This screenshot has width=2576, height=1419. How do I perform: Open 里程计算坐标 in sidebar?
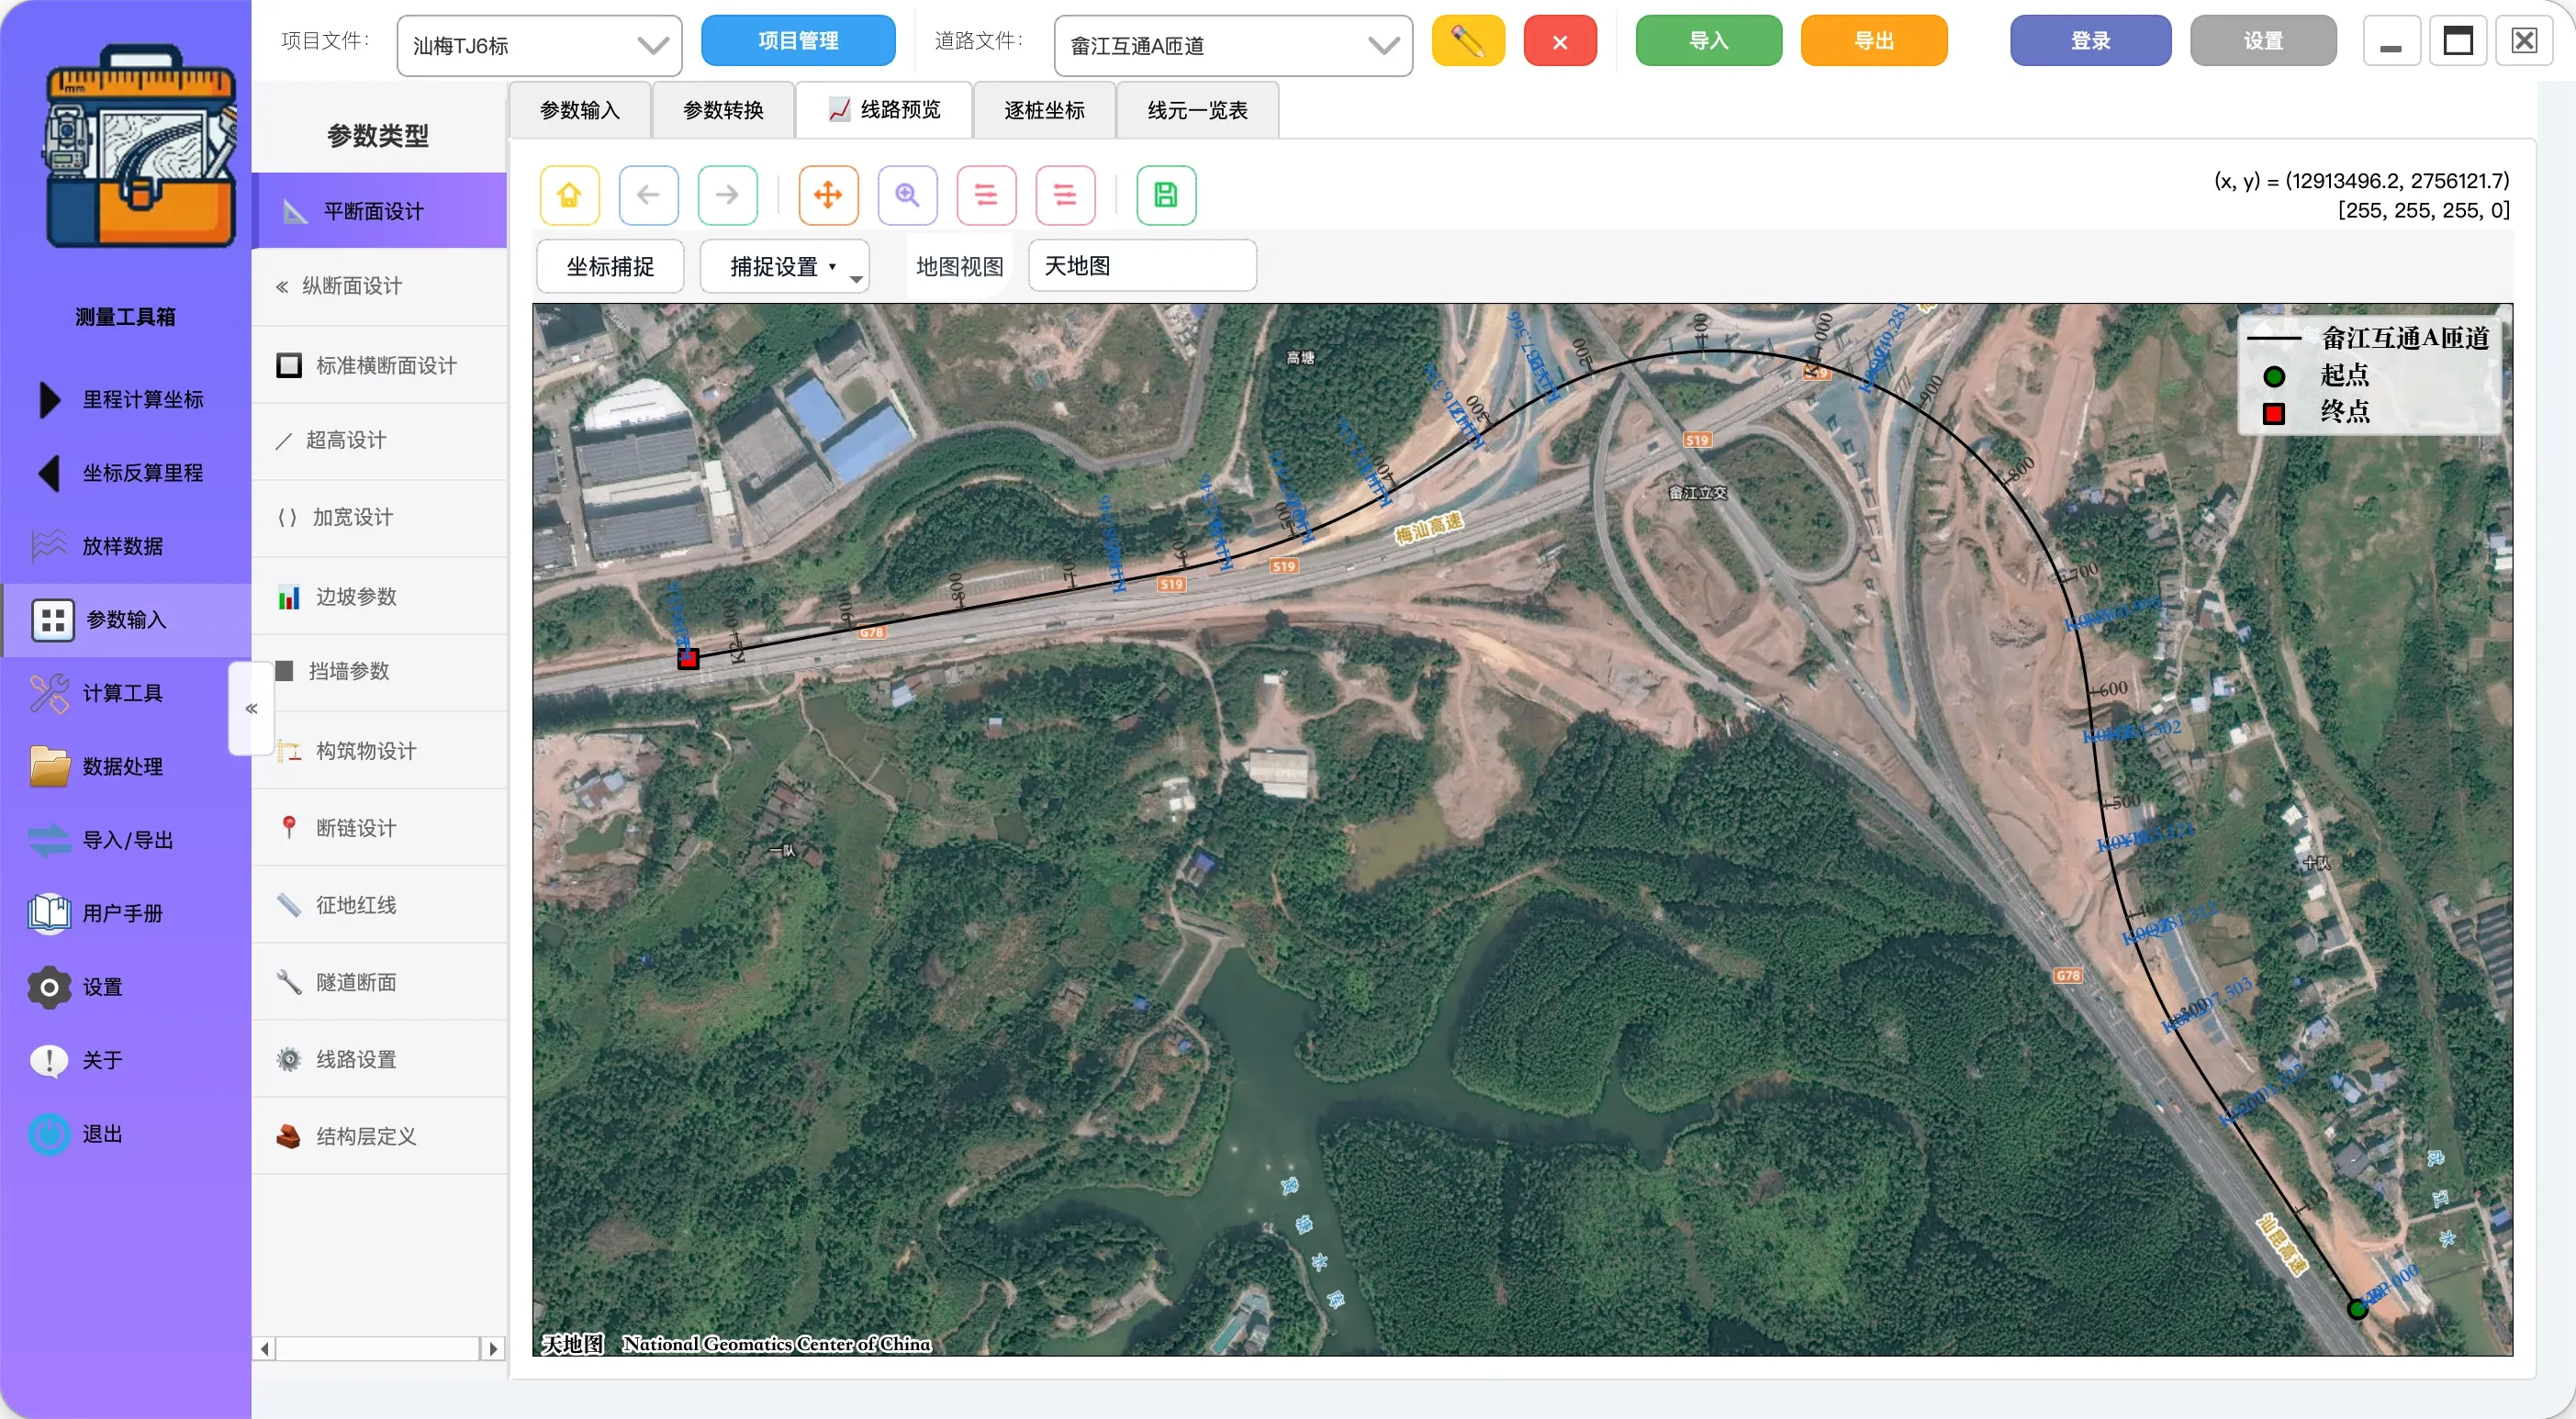[125, 399]
